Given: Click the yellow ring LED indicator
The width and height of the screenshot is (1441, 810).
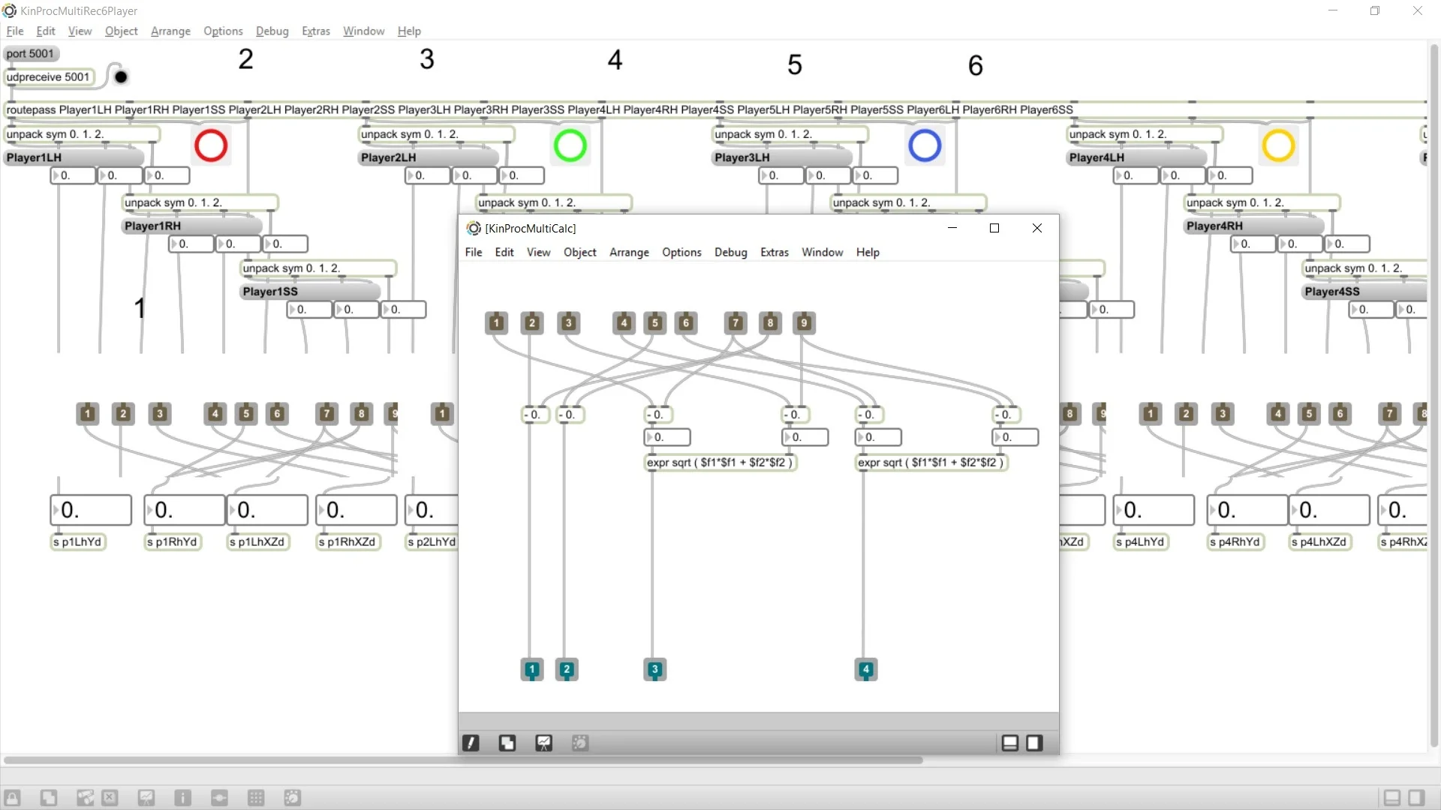Looking at the screenshot, I should point(1278,145).
